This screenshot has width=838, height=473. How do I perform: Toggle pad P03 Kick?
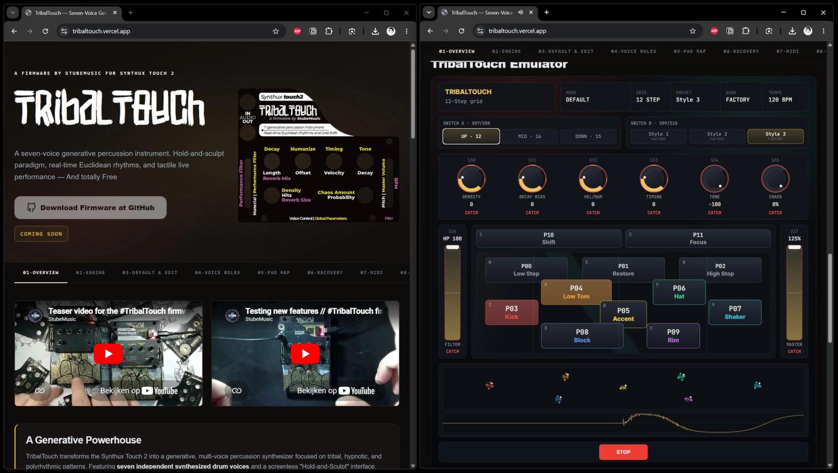pyautogui.click(x=512, y=312)
